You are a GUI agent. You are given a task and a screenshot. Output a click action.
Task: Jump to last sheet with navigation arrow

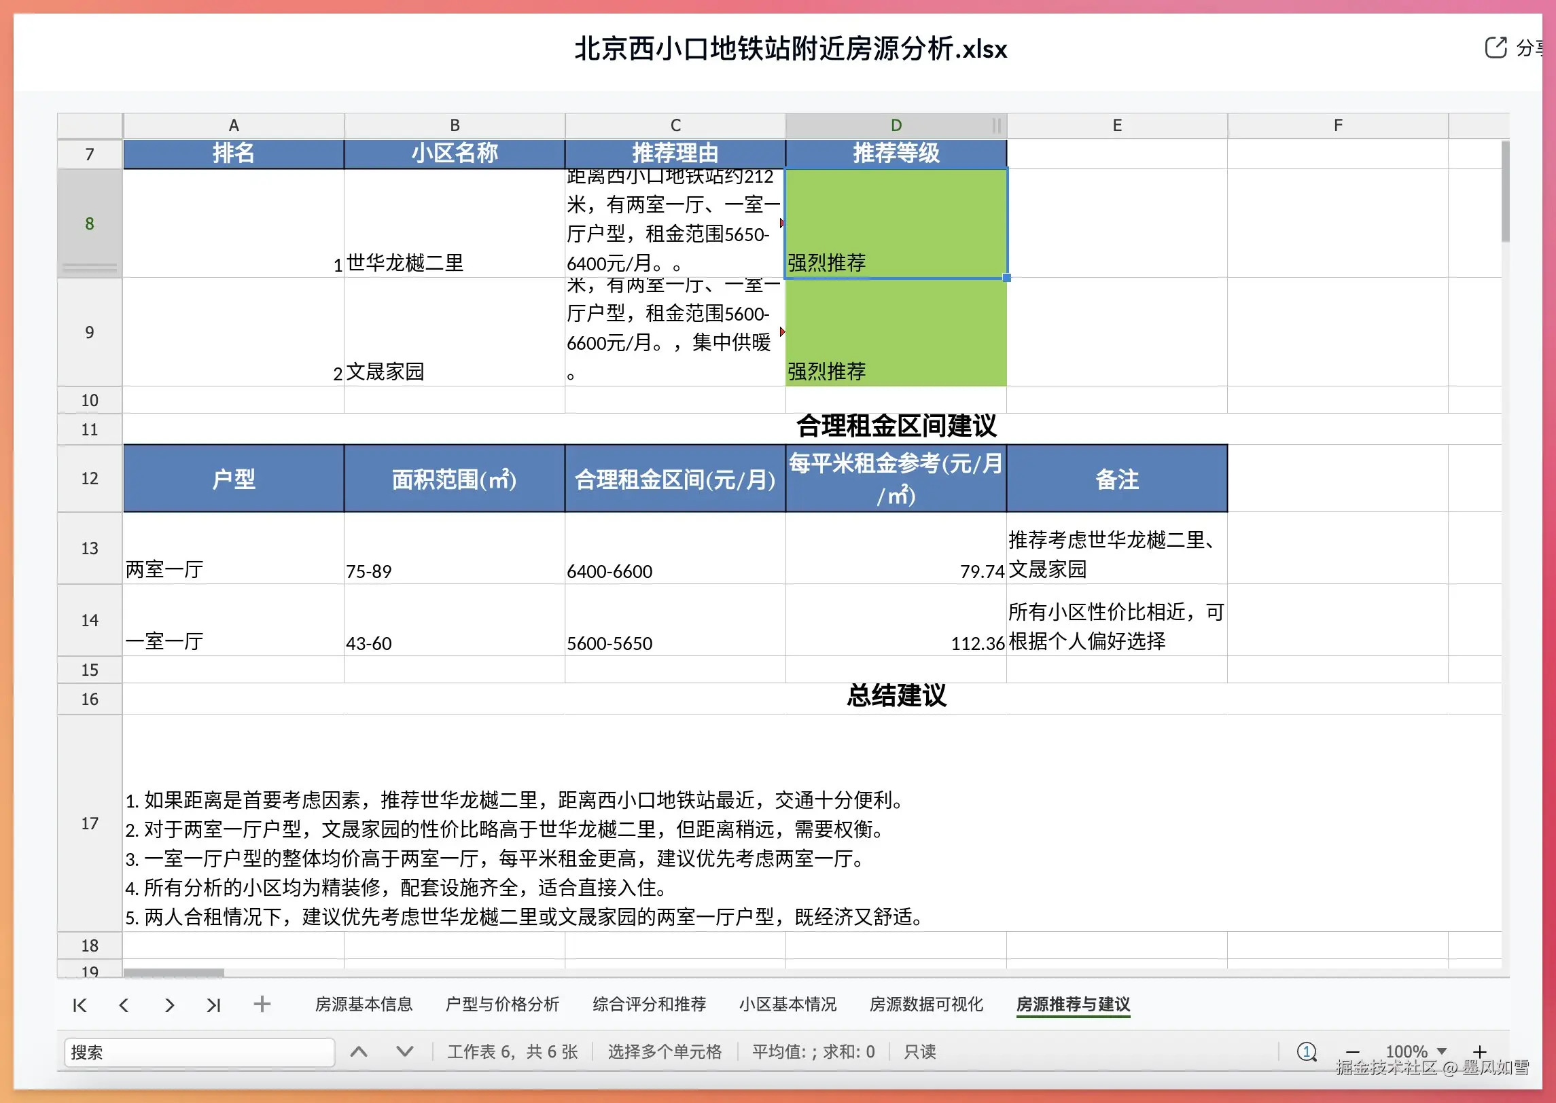213,1005
